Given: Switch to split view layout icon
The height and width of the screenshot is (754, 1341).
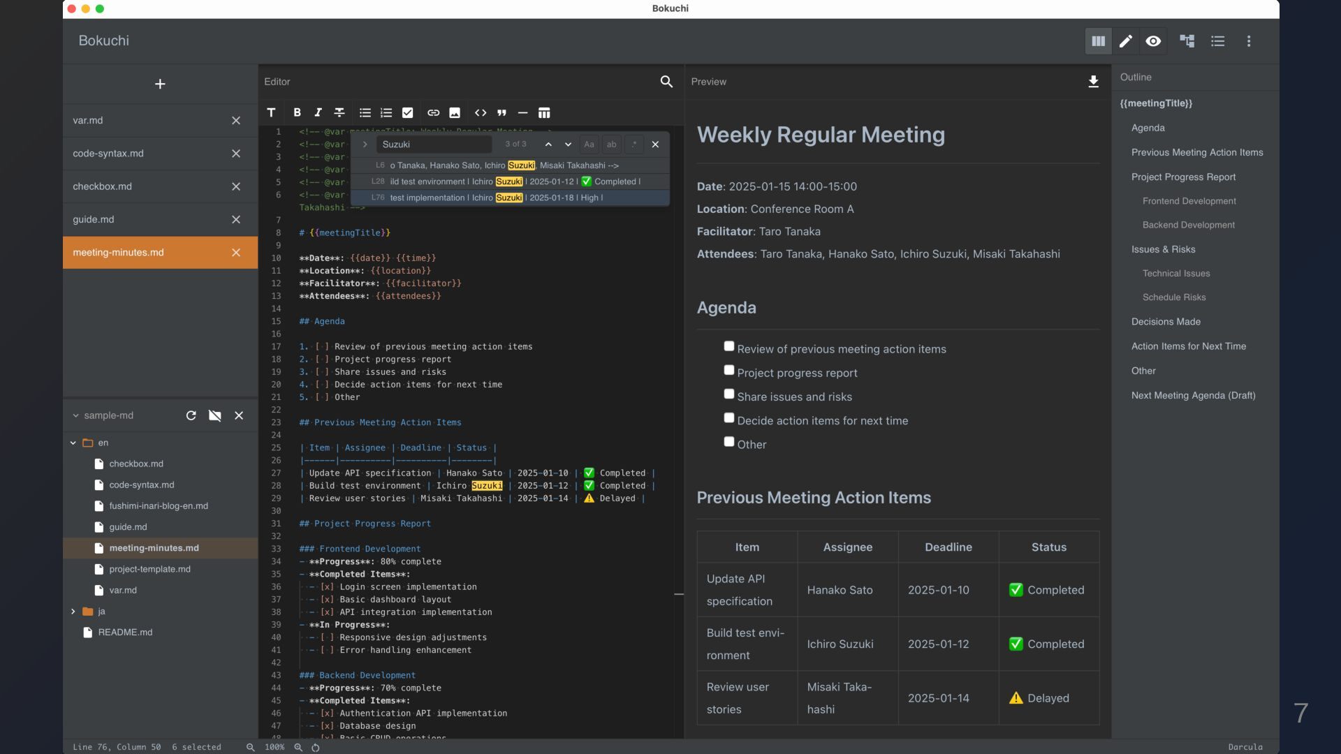Looking at the screenshot, I should pyautogui.click(x=1098, y=41).
